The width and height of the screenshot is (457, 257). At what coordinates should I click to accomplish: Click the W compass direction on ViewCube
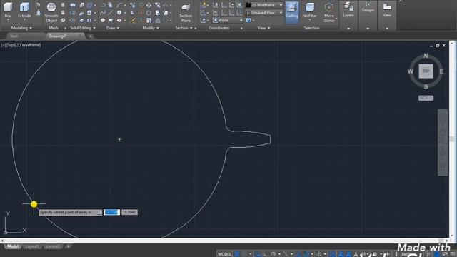tap(411, 71)
